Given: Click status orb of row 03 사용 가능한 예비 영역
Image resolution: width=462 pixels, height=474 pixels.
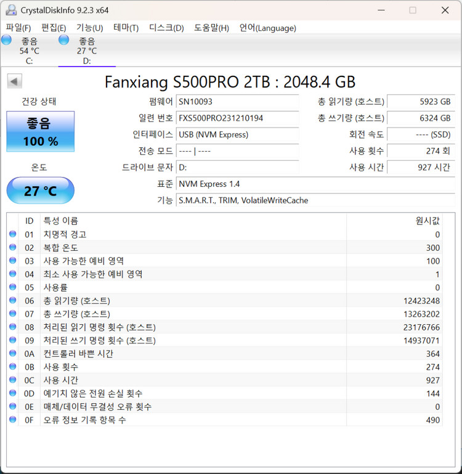Looking at the screenshot, I should 13,260.
